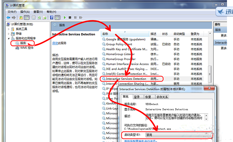Select WMI 控件 in the tree
This screenshot has height=142, width=233.
pyautogui.click(x=27, y=48)
